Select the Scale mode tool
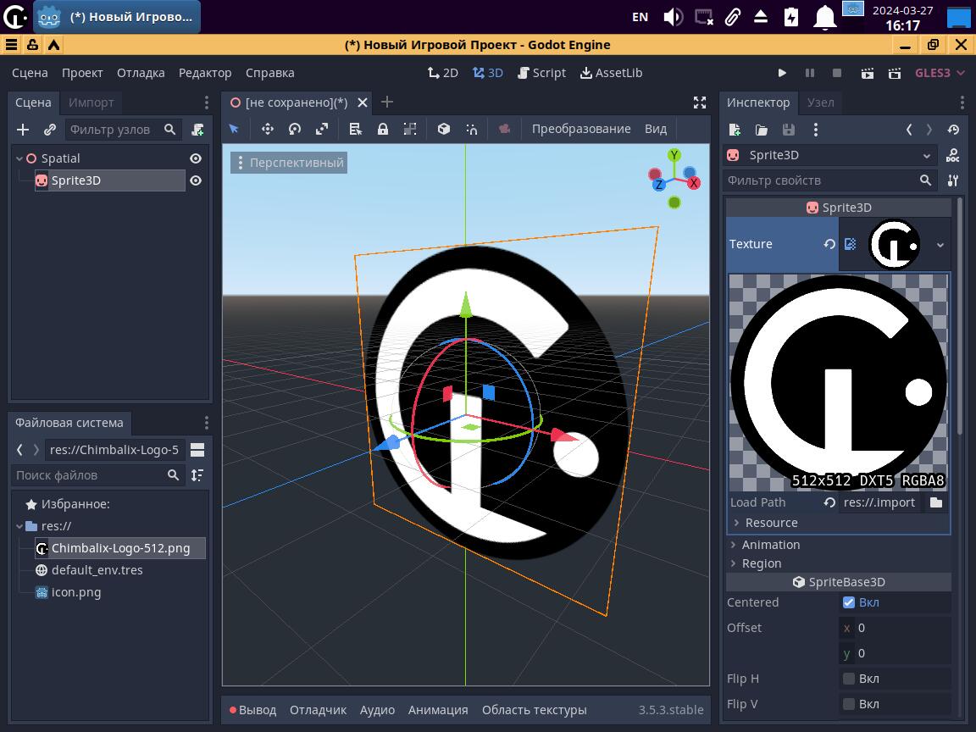This screenshot has height=732, width=976. tap(322, 129)
